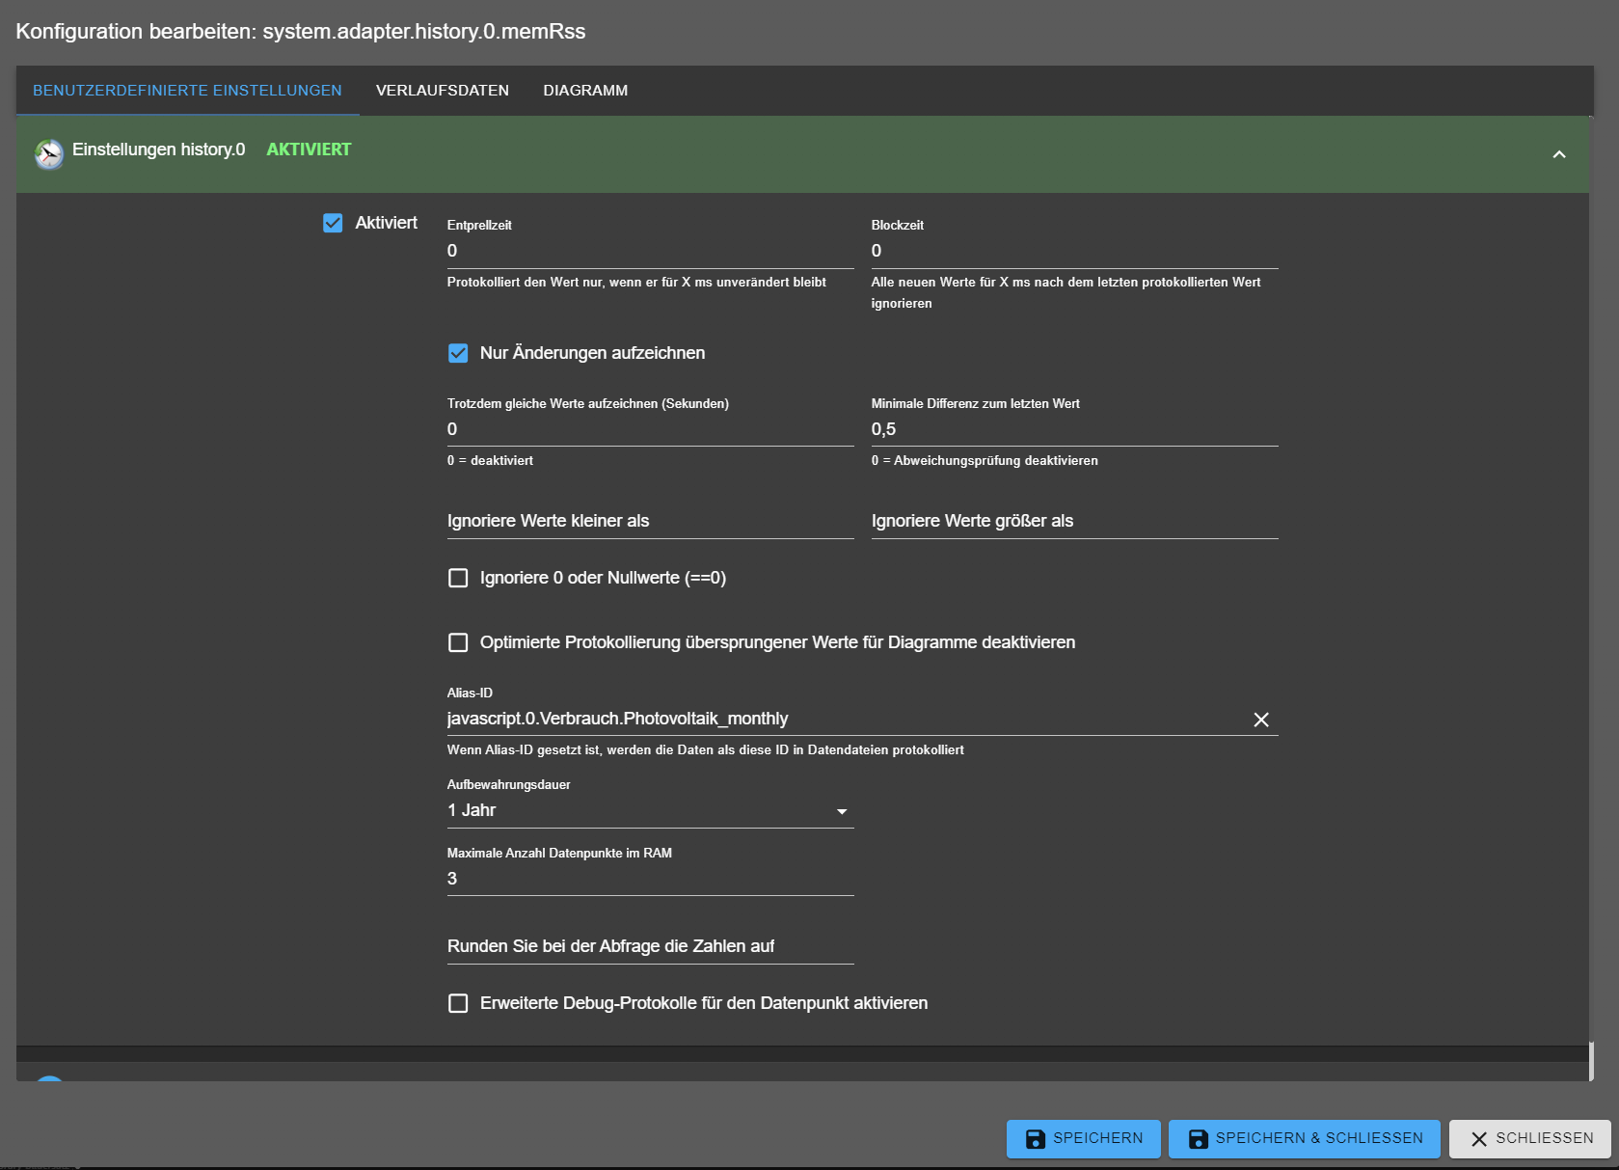Screen dimensions: 1619x1170
Task: Check Optimierte Protokollierung deaktivieren option
Action: tap(458, 642)
